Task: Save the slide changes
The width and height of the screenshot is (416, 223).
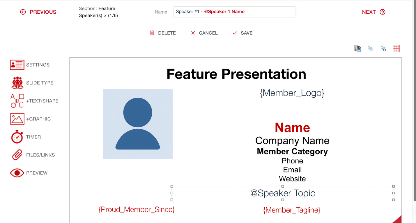Action: click(x=242, y=33)
